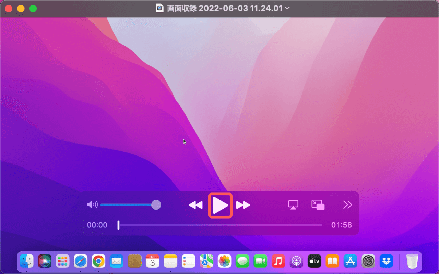Open Photos from the Dock
This screenshot has height=274, width=439.
[224, 261]
